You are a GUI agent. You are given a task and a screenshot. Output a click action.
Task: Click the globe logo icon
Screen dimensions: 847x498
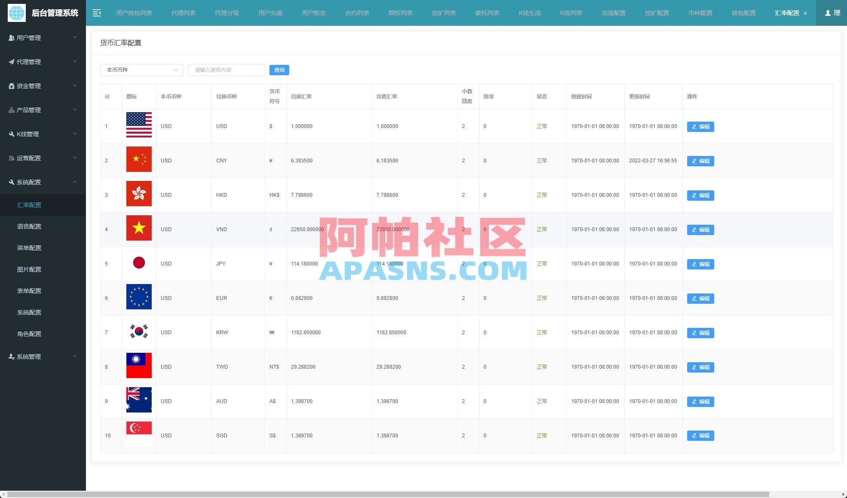17,13
